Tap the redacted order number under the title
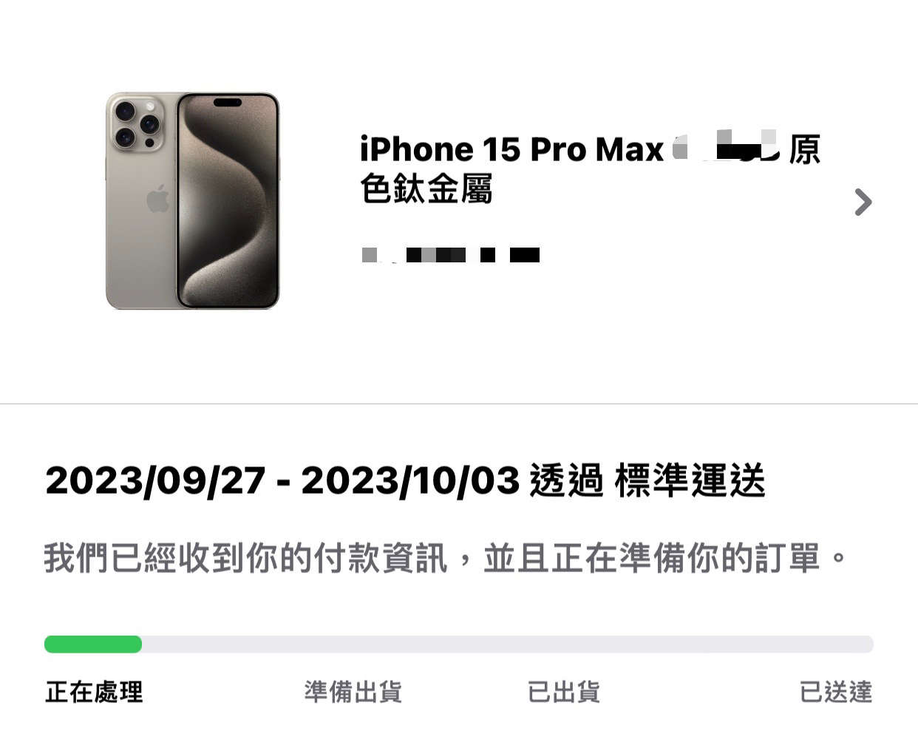918x742 pixels. [450, 255]
